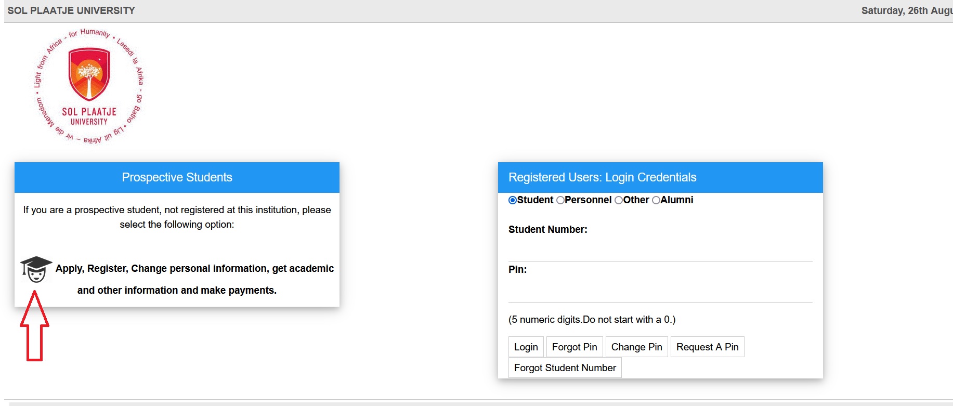Select the Alumni radio button
953x406 pixels.
tap(656, 200)
